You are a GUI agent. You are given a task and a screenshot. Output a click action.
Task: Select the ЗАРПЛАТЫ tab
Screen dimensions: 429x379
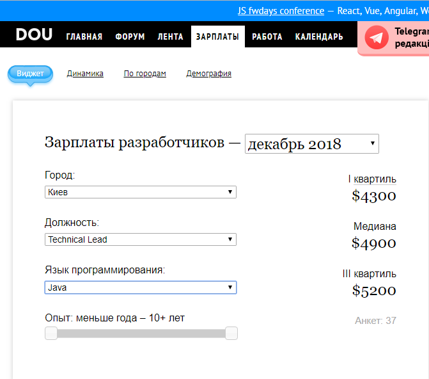pyautogui.click(x=218, y=36)
